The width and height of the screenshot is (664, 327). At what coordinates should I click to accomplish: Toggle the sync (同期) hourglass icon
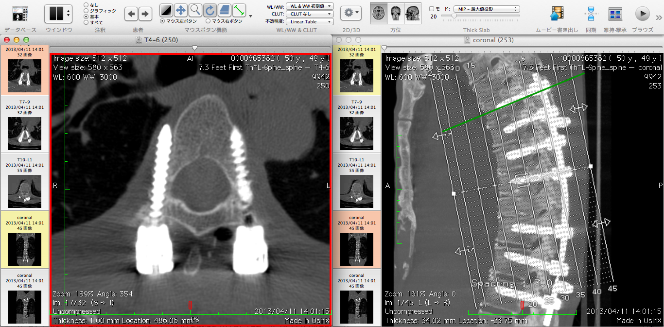591,14
